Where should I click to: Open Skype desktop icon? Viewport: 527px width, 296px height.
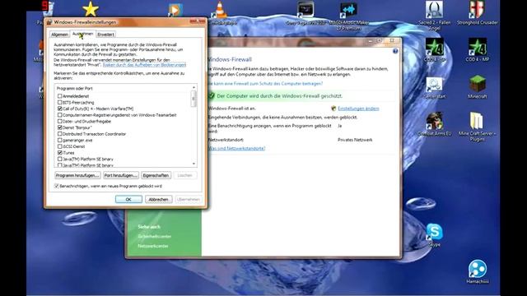(435, 235)
